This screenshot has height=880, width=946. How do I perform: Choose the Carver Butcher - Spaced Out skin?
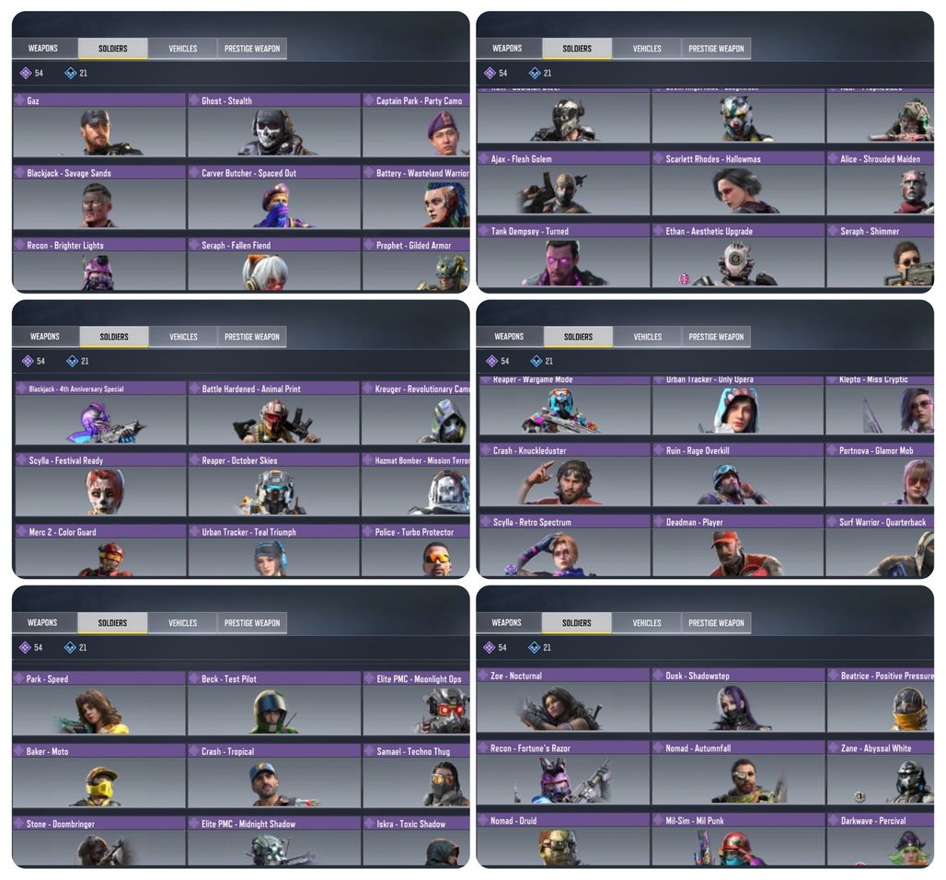pyautogui.click(x=274, y=197)
